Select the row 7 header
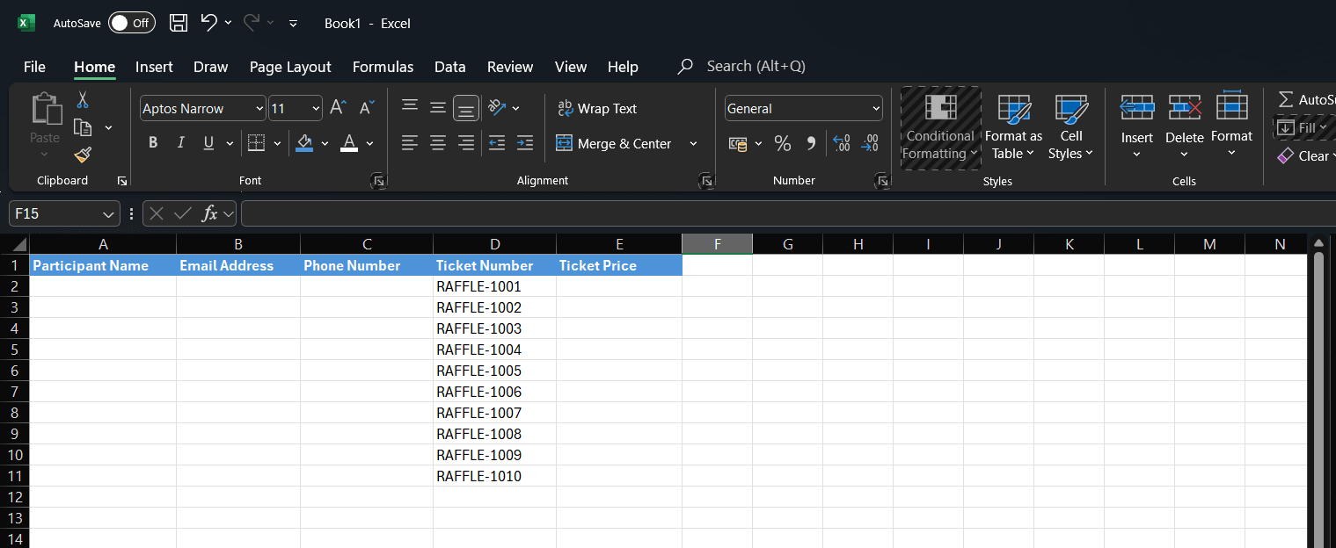This screenshot has height=548, width=1336. click(x=15, y=392)
